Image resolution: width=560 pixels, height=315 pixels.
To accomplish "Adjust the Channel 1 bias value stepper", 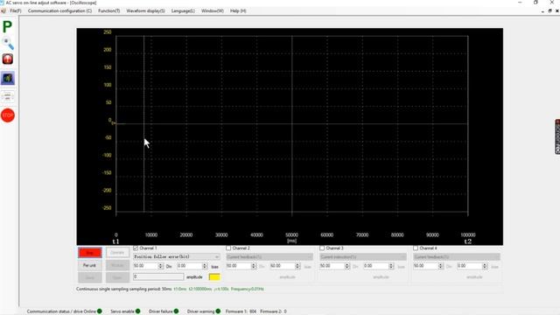I will (205, 266).
